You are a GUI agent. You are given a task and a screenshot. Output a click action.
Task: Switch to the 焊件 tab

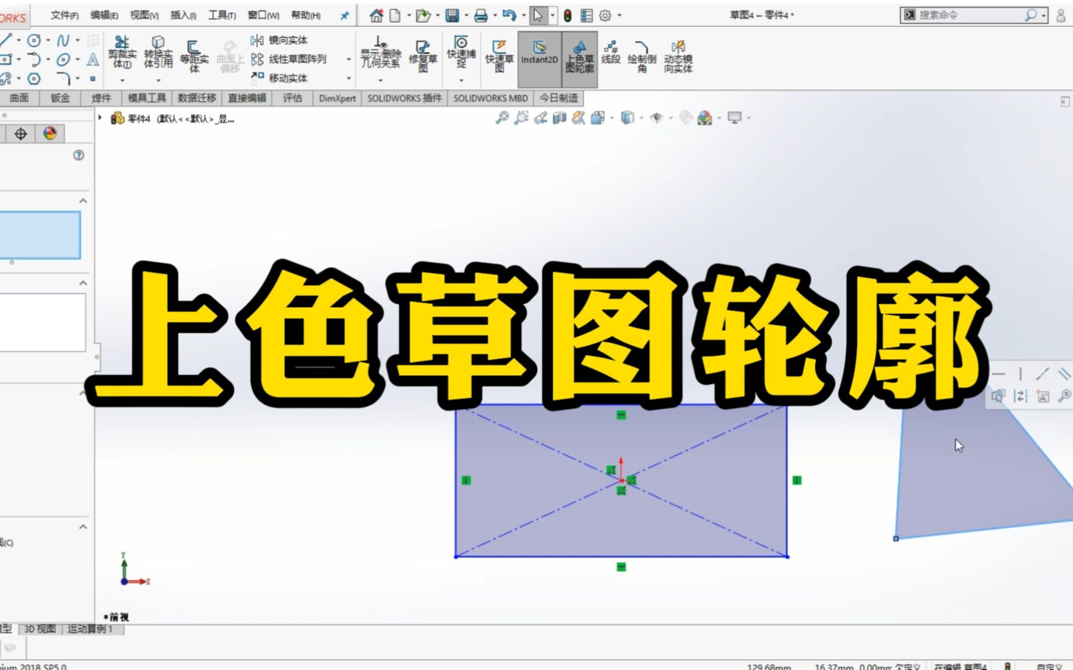[101, 98]
